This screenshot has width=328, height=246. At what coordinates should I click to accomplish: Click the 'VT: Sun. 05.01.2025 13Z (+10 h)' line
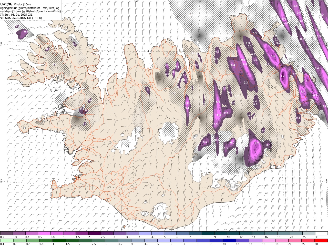click(x=21, y=18)
